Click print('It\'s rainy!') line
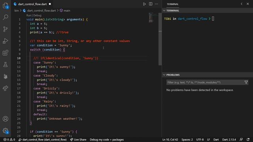Image resolution: width=253 pixels, height=142 pixels. pos(56,106)
